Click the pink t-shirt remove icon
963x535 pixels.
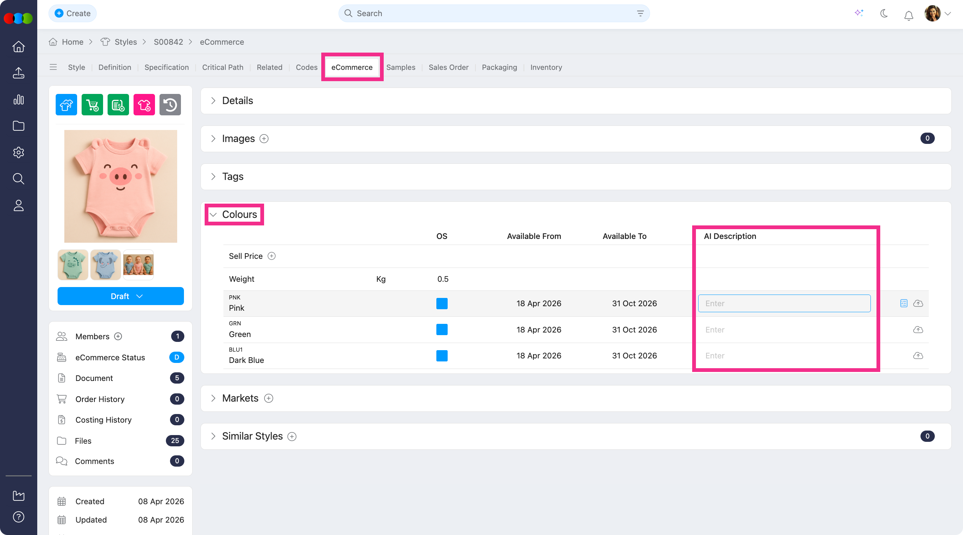tap(144, 105)
